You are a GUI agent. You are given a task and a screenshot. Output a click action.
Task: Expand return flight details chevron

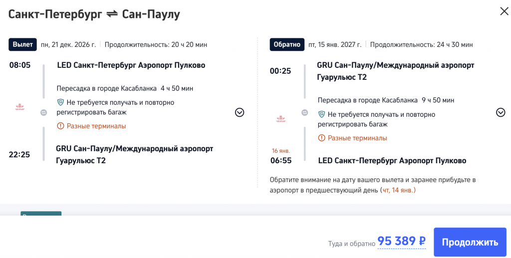pos(501,112)
